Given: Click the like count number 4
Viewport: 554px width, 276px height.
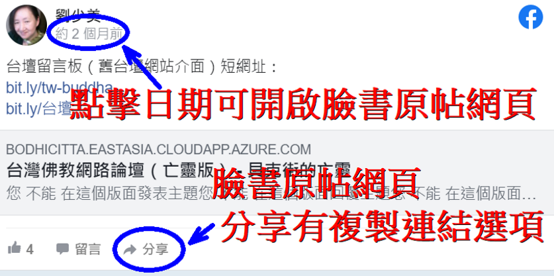Looking at the screenshot, I should point(30,250).
